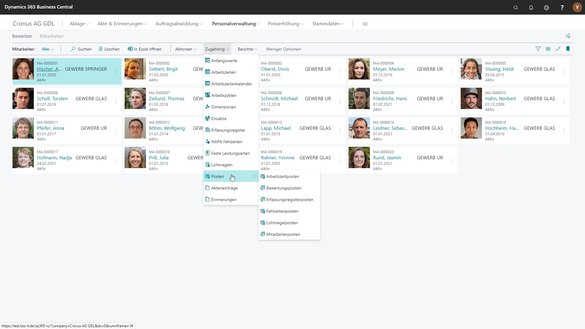Click the search magnifier icon in header
This screenshot has width=585, height=329.
coord(516,8)
